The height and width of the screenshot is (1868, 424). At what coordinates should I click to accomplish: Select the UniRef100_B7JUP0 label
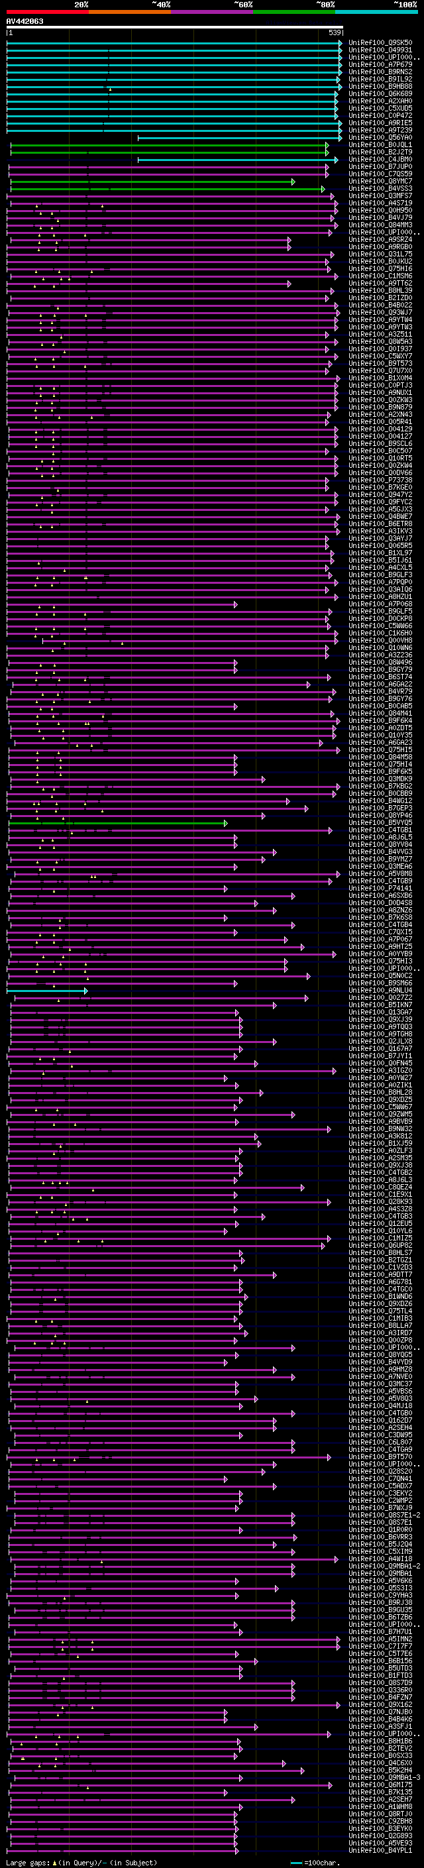click(380, 167)
